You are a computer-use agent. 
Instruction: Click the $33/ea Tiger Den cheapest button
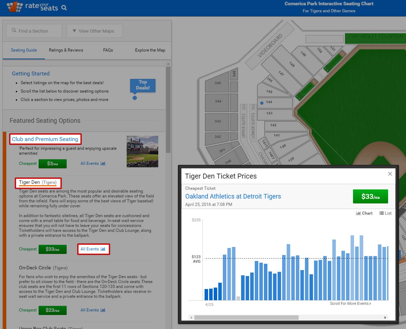tap(53, 249)
